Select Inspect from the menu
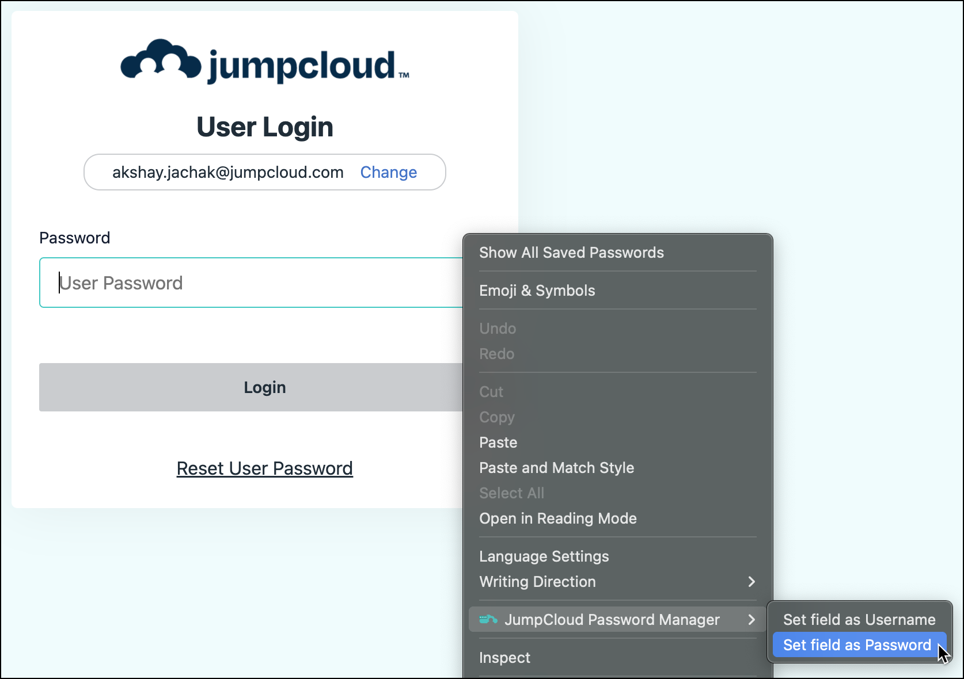The width and height of the screenshot is (964, 679). (x=504, y=657)
